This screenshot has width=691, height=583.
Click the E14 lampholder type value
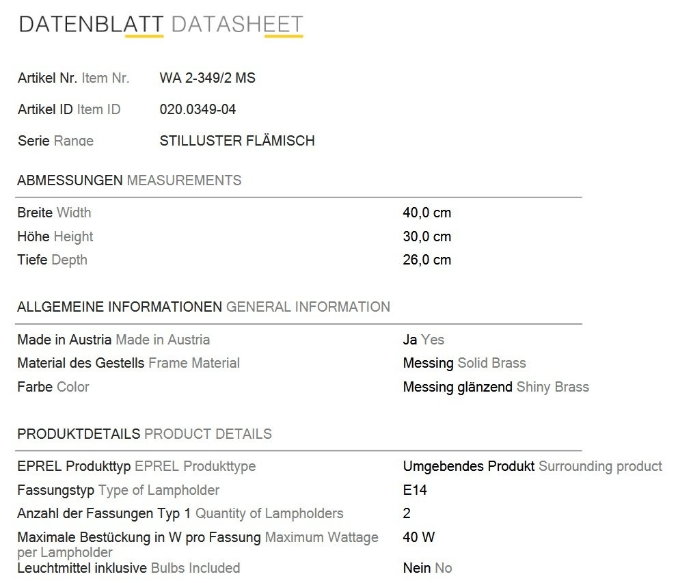(415, 490)
